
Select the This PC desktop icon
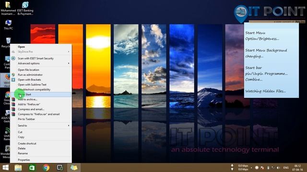(x=8, y=24)
